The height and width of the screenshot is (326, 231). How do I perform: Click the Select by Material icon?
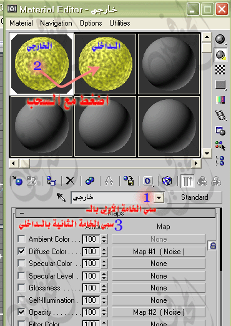point(220,146)
